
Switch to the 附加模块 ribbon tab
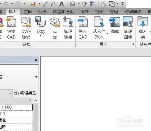tap(133, 12)
